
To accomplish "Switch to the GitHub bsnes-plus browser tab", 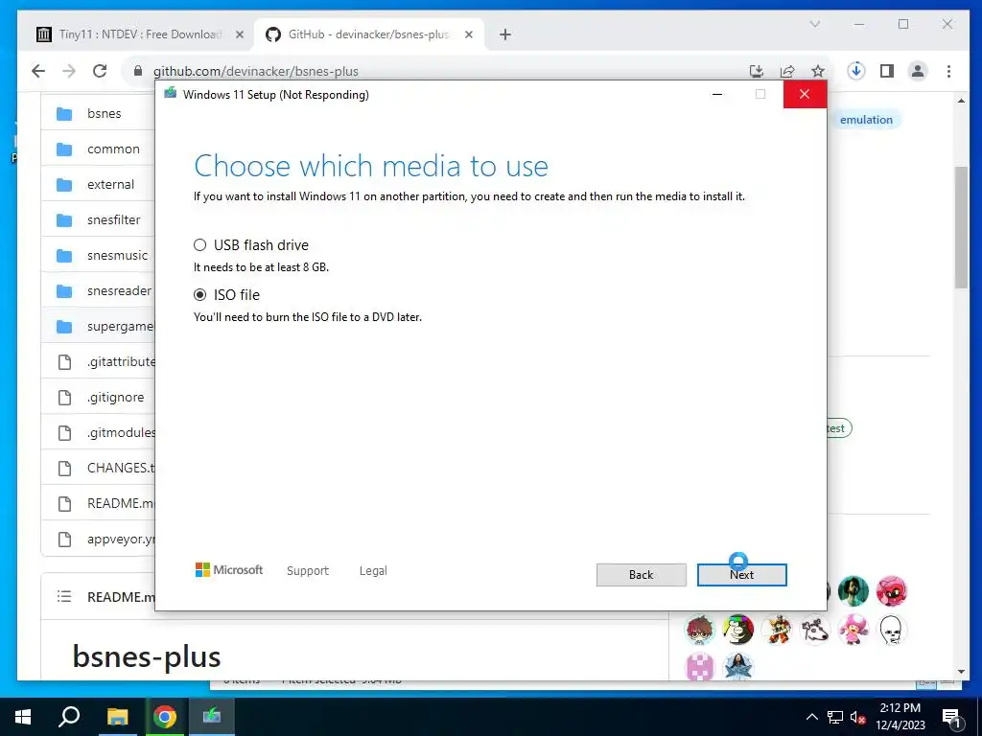I will point(368,34).
